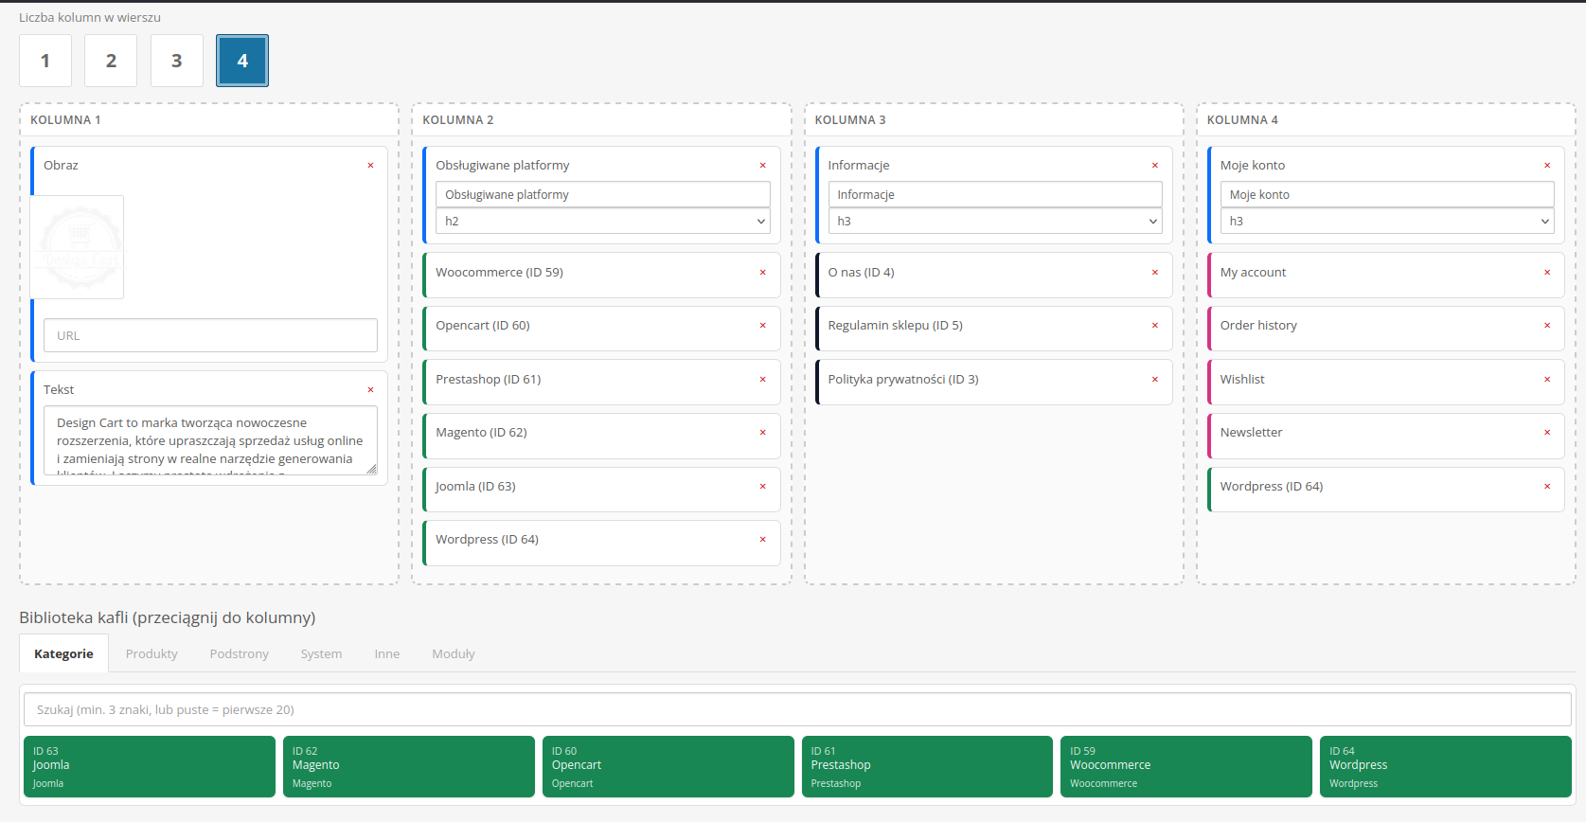Remove Magento (ID 62) tile
The width and height of the screenshot is (1586, 822).
(x=762, y=433)
